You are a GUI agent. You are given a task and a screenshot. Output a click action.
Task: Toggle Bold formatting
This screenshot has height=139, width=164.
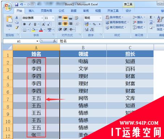click(25, 24)
